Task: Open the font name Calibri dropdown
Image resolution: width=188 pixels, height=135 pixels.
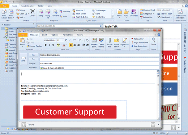Action: pos(56,40)
